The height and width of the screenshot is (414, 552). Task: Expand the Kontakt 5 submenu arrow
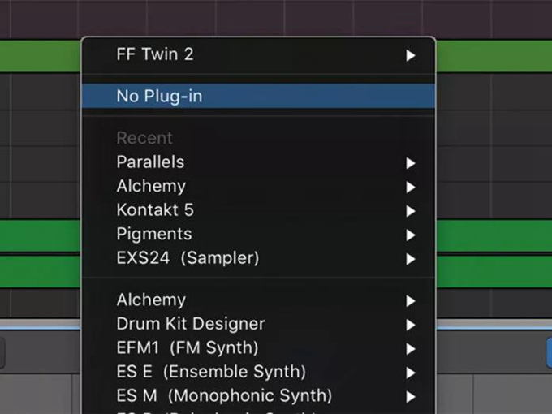click(x=411, y=211)
